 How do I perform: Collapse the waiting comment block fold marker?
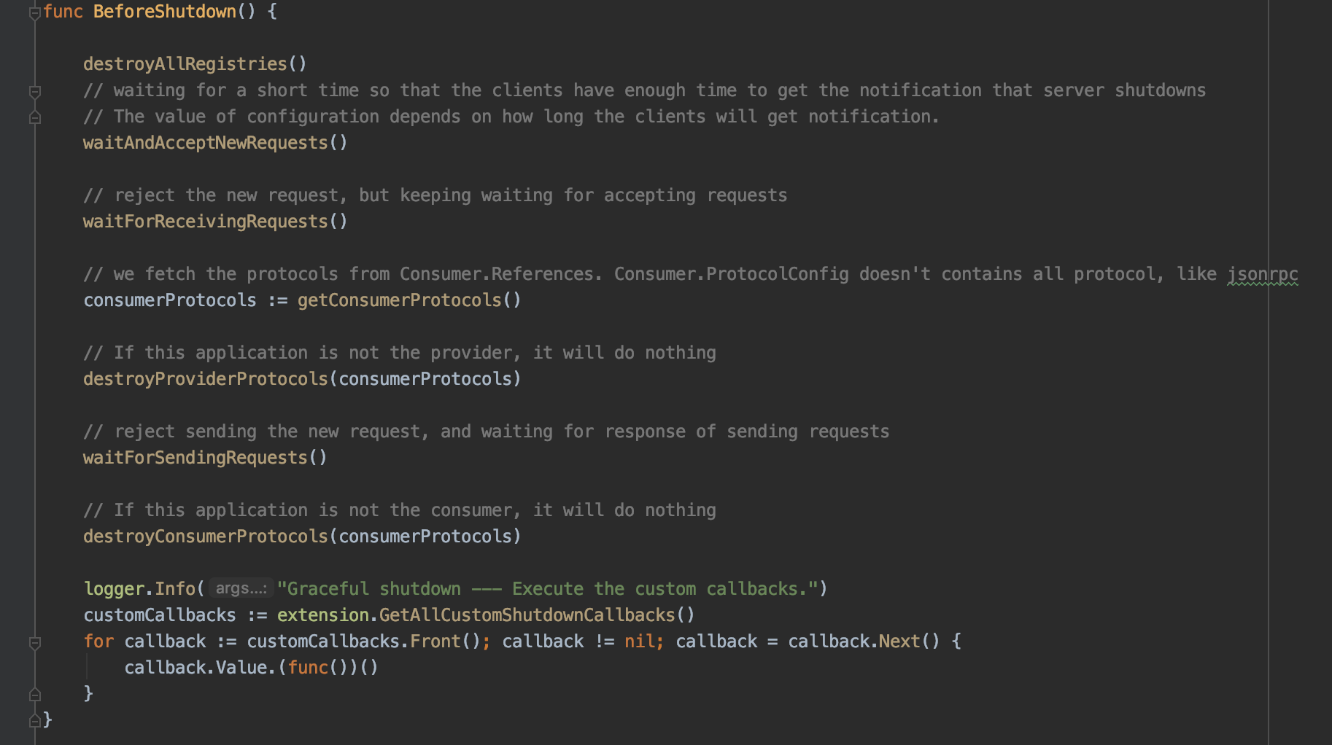[x=34, y=91]
